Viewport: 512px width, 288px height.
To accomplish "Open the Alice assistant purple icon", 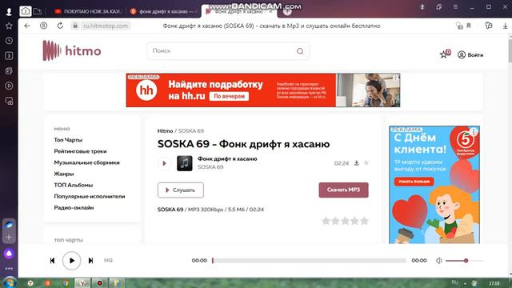I will [9, 254].
